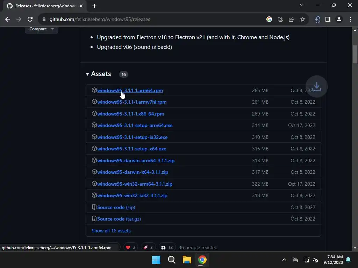Screen dimensions: 358x268
Task: Open the Google icon in address bar
Action: [269, 20]
